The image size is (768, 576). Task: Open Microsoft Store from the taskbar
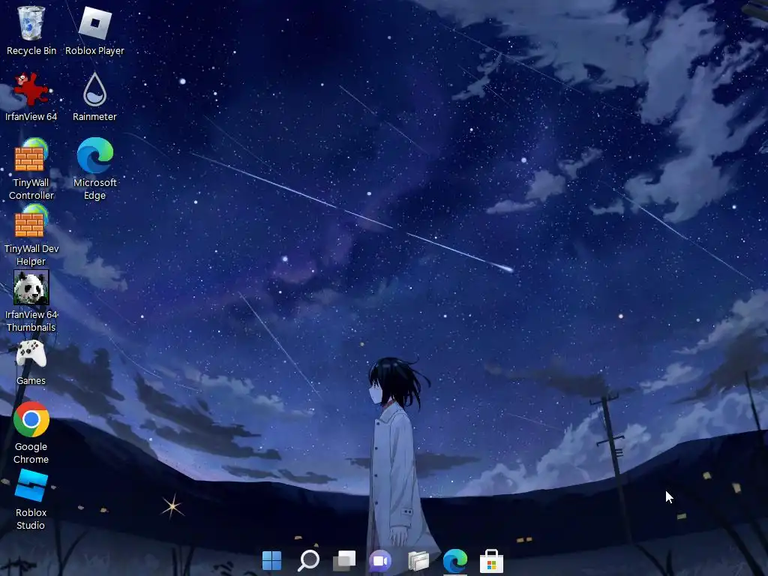(491, 560)
